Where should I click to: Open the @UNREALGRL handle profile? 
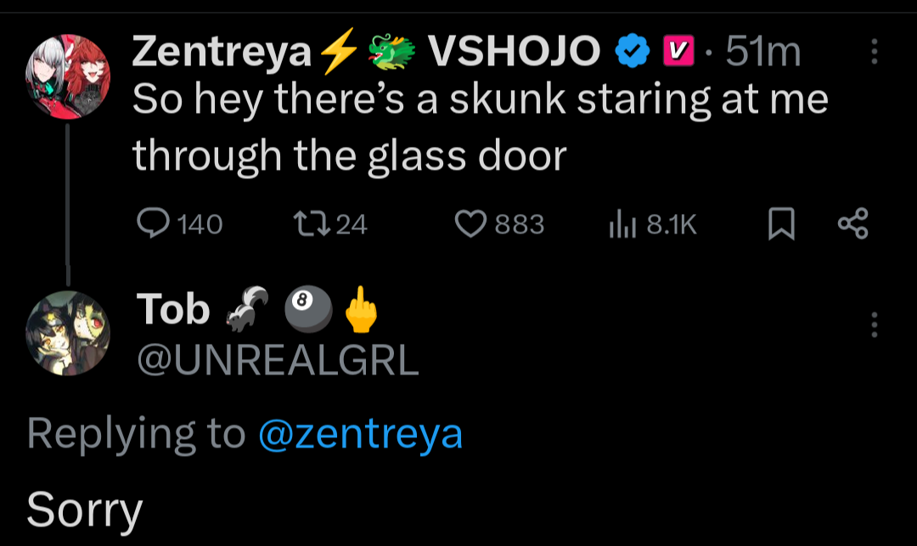(278, 361)
